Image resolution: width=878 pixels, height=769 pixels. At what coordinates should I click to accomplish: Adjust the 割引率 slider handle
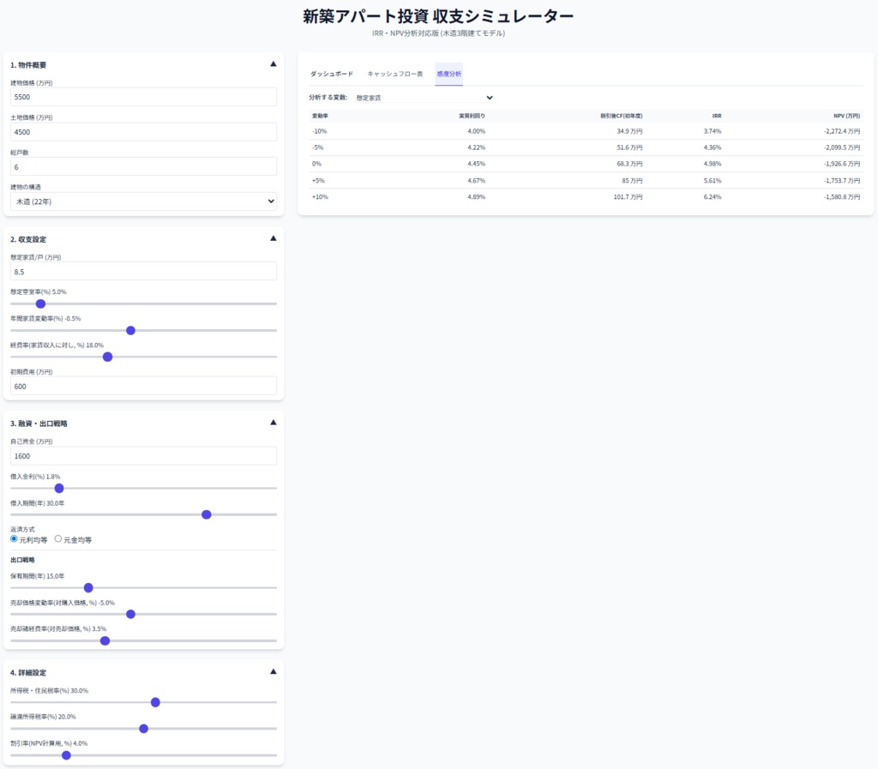tap(66, 755)
